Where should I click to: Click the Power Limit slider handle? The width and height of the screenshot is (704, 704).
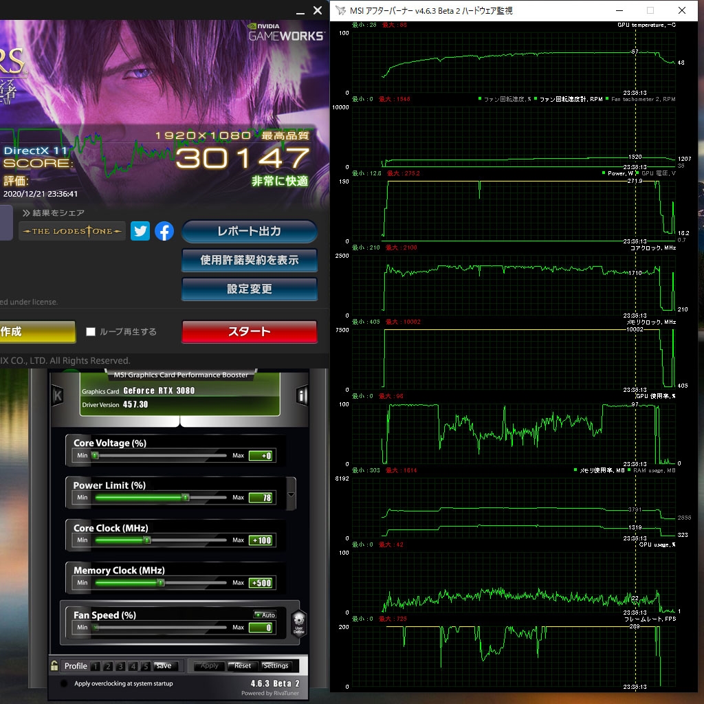(185, 498)
